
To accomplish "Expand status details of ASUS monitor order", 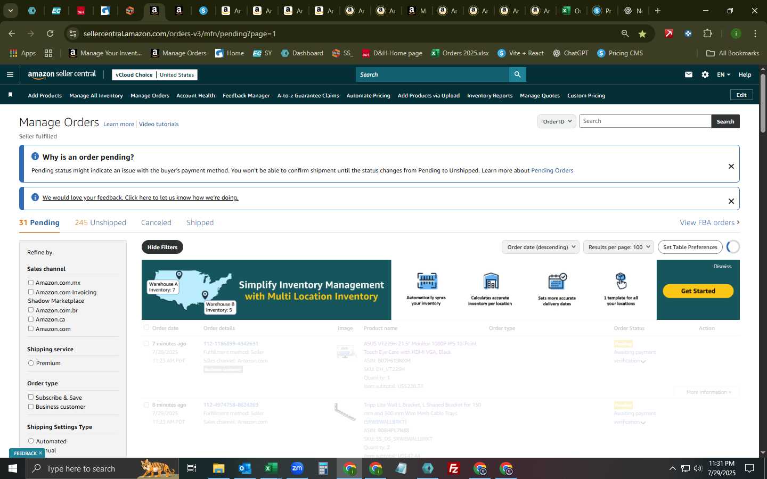I will tap(643, 361).
